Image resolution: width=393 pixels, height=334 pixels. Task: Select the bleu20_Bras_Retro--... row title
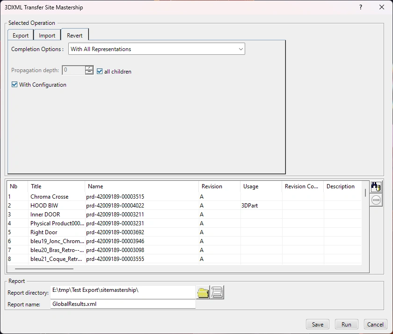pos(57,250)
